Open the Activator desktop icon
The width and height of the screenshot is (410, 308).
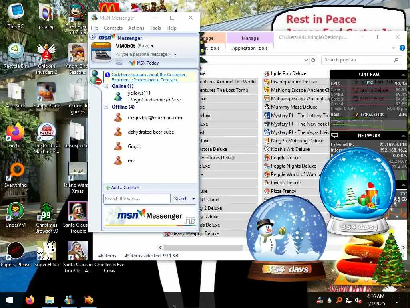coord(16,95)
